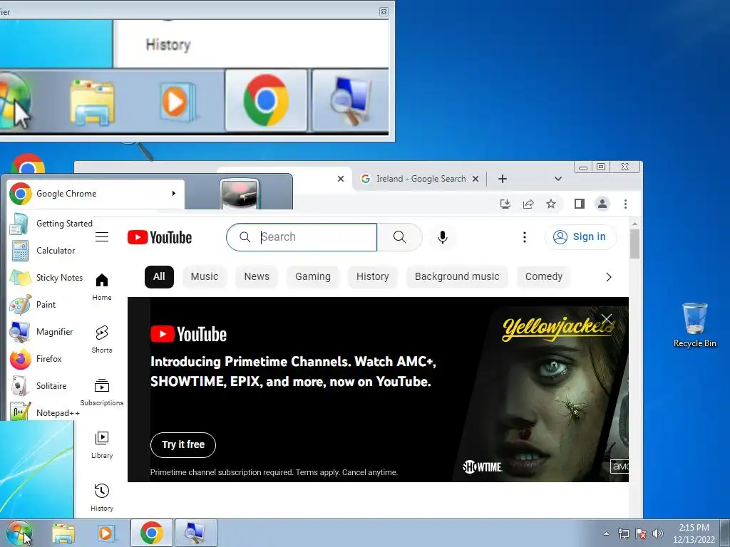Viewport: 730px width, 547px height.
Task: Open Library in YouTube sidebar
Action: pyautogui.click(x=102, y=445)
